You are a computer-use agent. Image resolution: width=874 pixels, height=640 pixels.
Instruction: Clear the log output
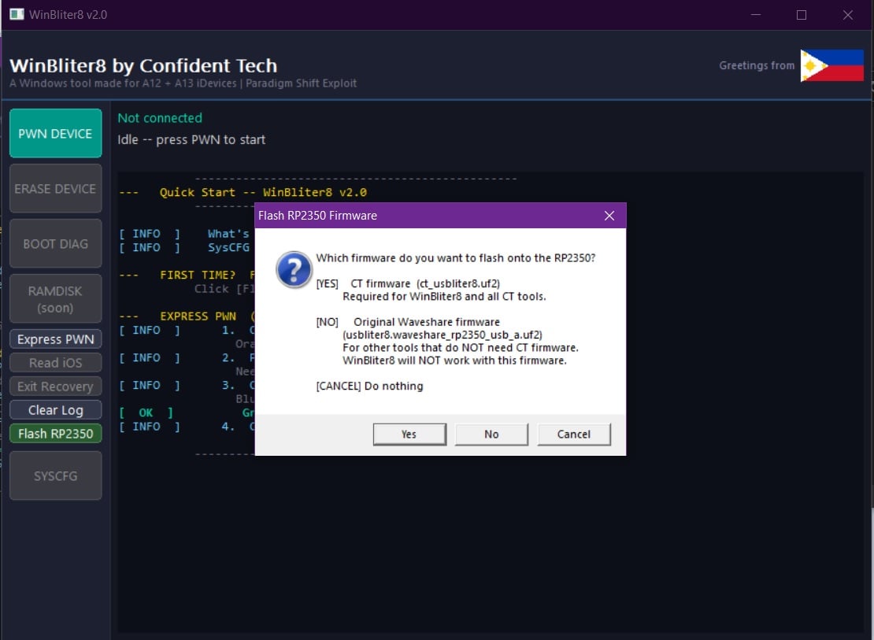click(x=55, y=410)
